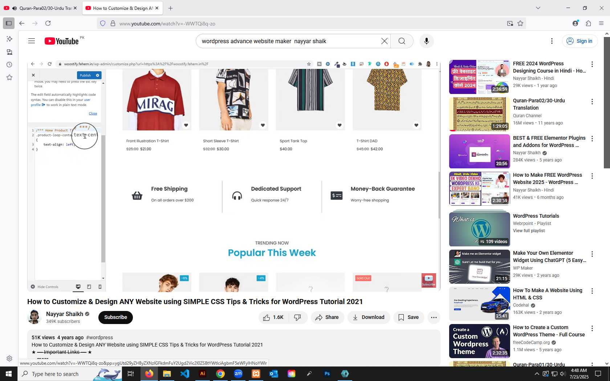Open the YouTube guide hamburger menu
The width and height of the screenshot is (610, 381).
32,41
